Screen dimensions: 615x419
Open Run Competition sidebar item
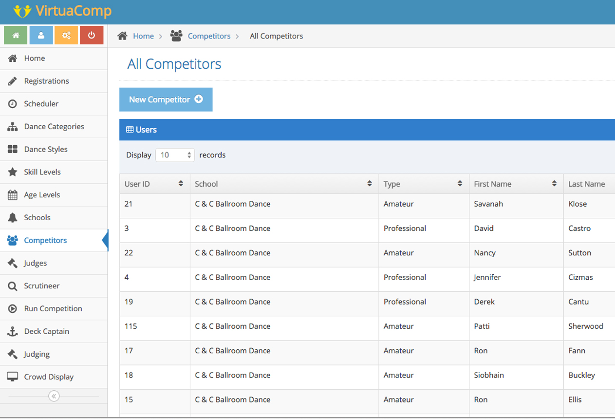point(53,308)
